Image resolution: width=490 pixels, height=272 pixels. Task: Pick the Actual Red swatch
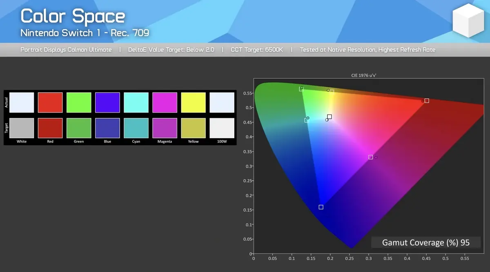[50, 102]
